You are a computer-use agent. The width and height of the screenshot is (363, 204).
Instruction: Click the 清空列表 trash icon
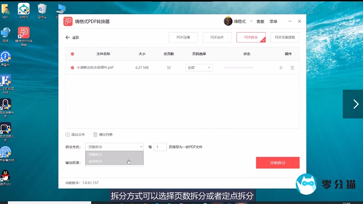(95, 135)
